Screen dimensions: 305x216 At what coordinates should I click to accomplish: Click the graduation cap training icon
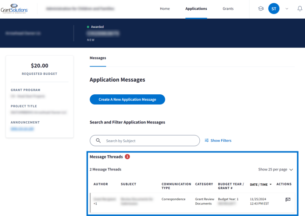pos(261,9)
